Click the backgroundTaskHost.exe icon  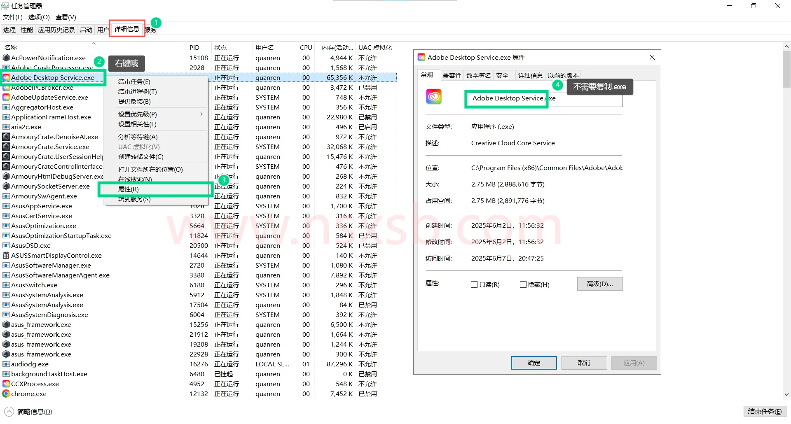6,374
